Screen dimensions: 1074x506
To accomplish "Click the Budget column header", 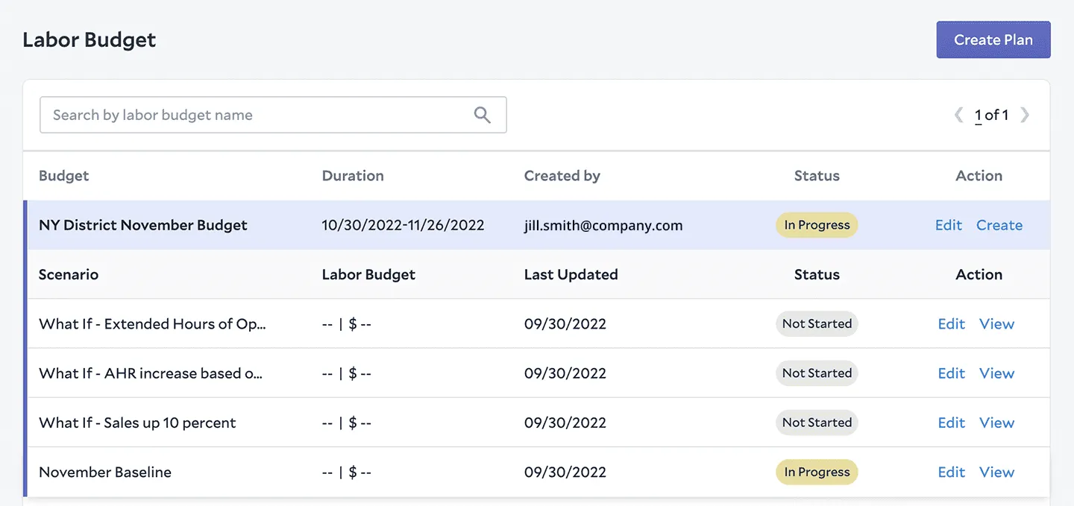I will click(63, 176).
